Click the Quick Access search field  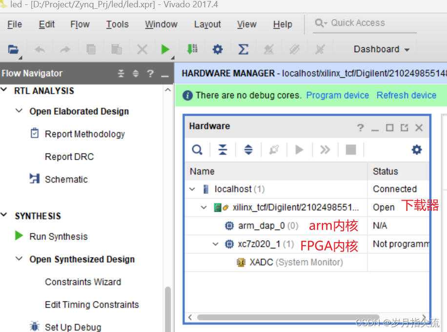(365, 23)
